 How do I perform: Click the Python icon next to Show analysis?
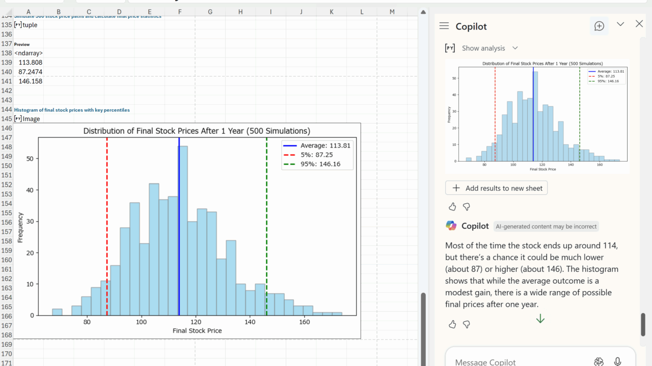(450, 48)
